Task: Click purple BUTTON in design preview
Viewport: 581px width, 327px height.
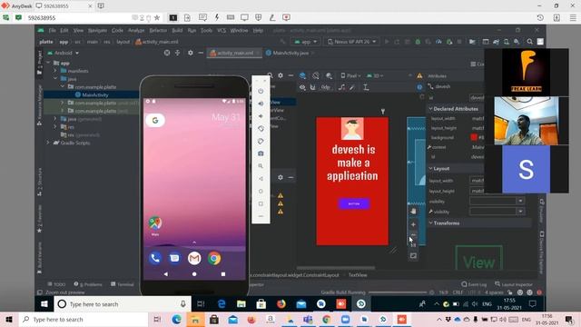Action: pos(354,203)
